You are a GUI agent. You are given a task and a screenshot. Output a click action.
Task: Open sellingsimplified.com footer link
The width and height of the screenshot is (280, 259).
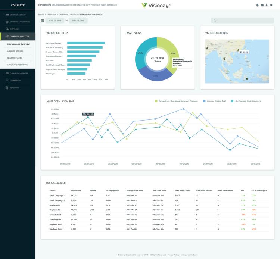pyautogui.click(x=189, y=255)
